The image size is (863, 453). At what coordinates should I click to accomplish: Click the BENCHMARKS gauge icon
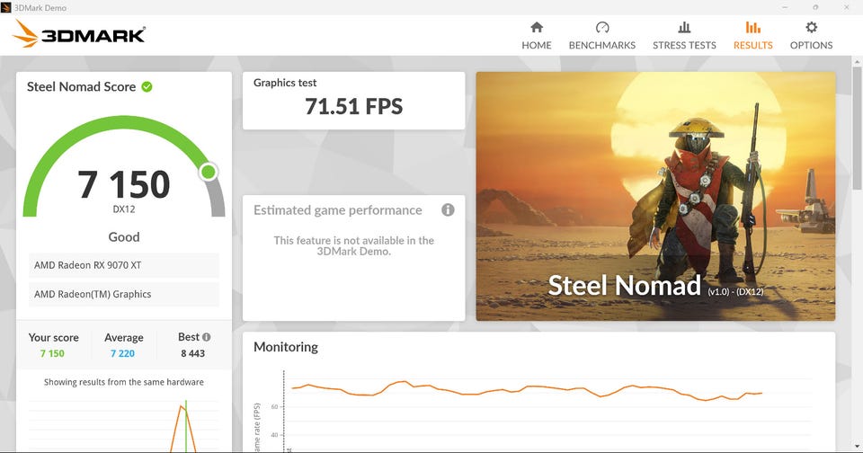point(602,28)
